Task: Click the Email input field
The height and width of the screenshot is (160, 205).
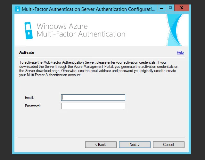Action: (93, 98)
